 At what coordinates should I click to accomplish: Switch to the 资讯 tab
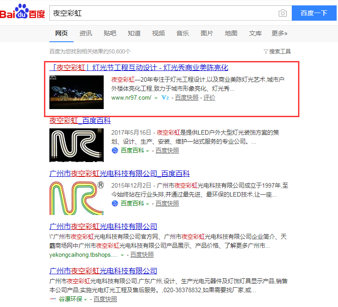pos(86,33)
